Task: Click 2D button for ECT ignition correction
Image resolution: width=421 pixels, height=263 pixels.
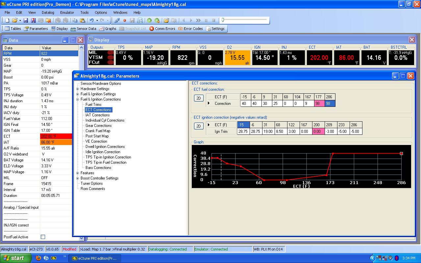Action: click(x=199, y=126)
